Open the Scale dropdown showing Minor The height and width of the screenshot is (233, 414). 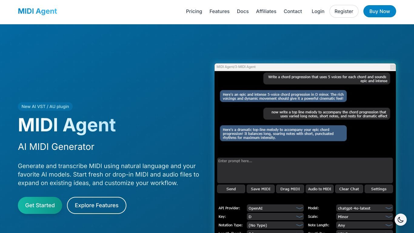point(365,217)
